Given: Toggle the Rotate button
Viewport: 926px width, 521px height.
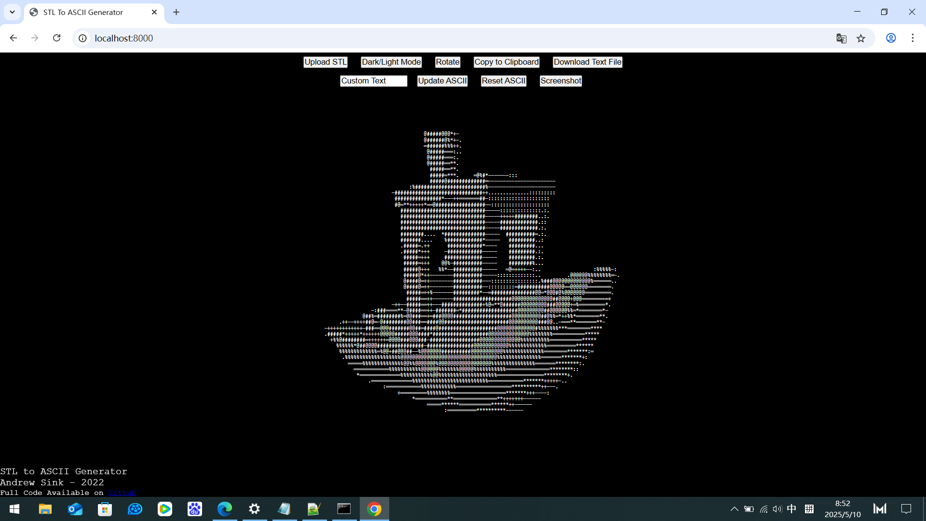Looking at the screenshot, I should [447, 62].
